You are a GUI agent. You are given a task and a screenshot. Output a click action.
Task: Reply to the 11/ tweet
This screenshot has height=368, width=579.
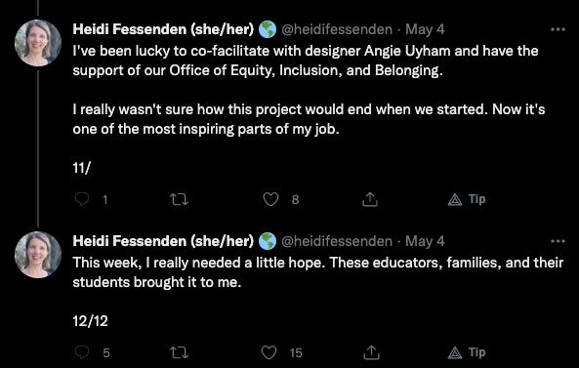82,199
